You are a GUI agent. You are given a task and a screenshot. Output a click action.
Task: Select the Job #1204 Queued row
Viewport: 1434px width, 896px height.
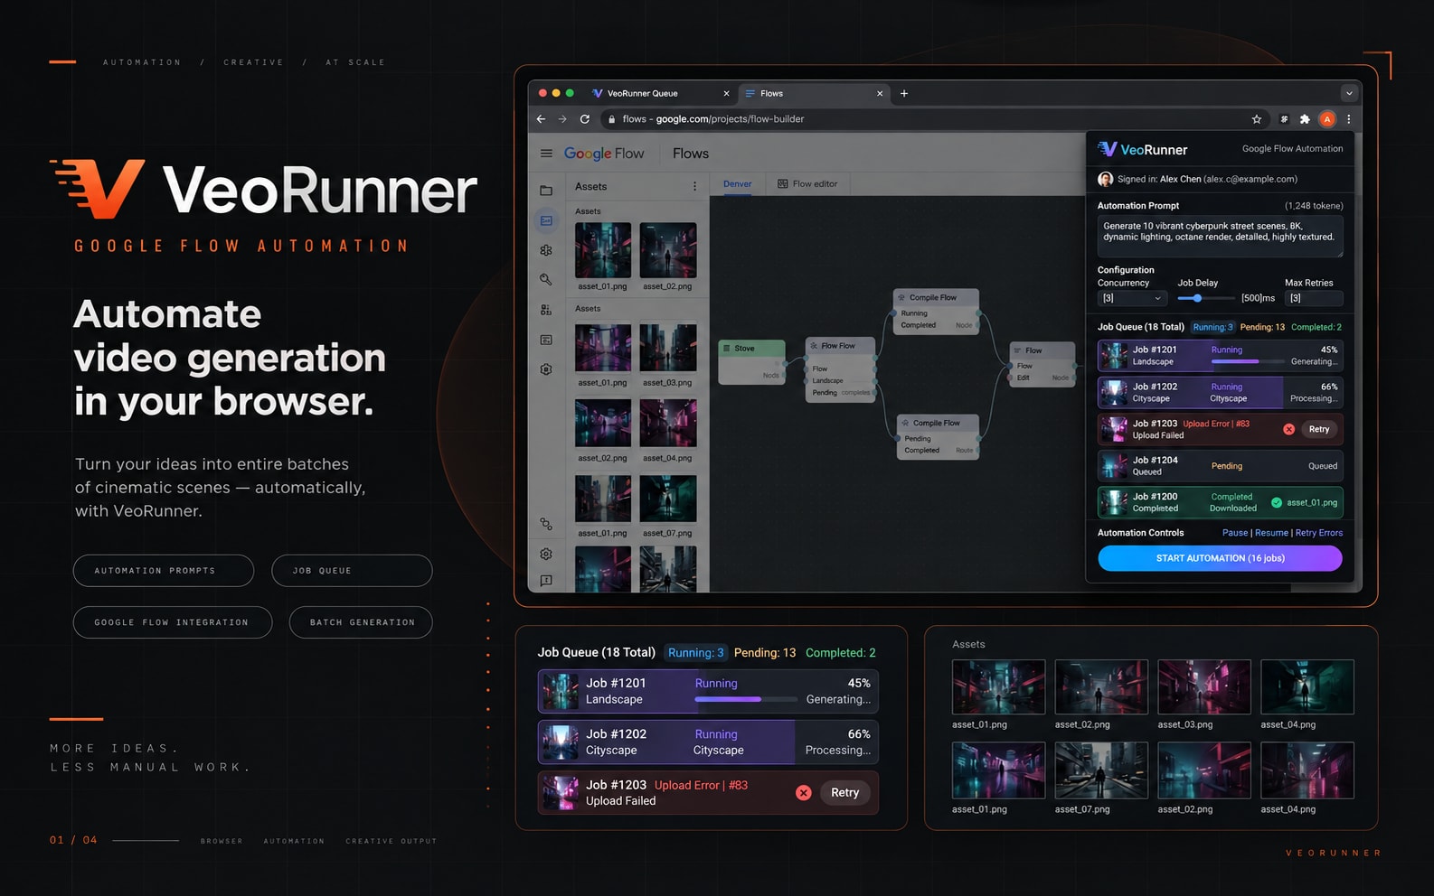1220,466
